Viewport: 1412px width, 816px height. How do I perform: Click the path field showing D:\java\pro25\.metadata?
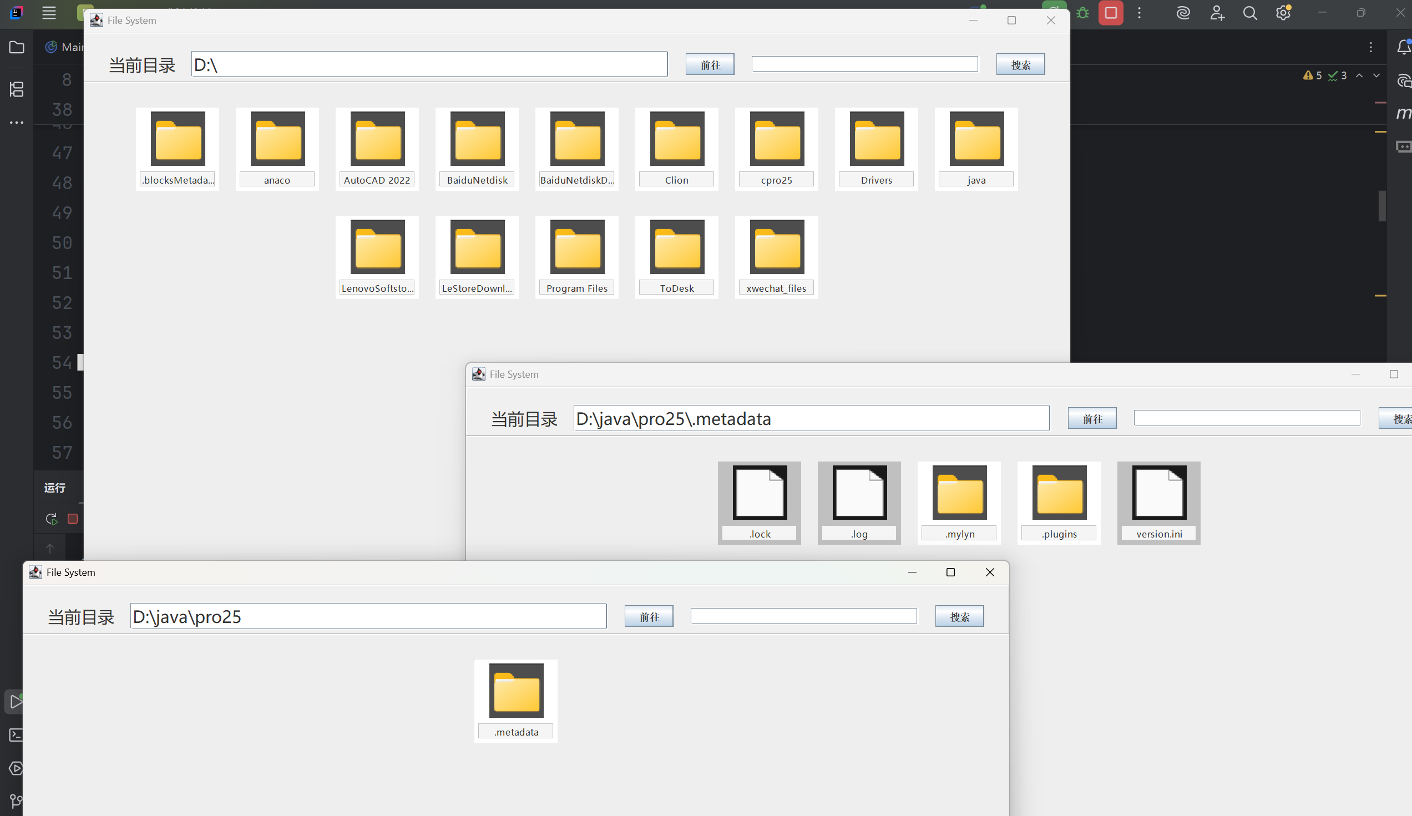(811, 419)
